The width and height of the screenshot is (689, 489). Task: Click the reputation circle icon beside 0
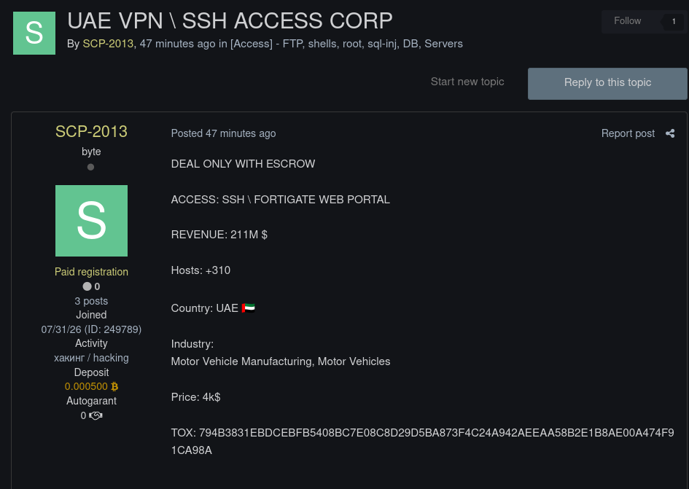tap(87, 286)
